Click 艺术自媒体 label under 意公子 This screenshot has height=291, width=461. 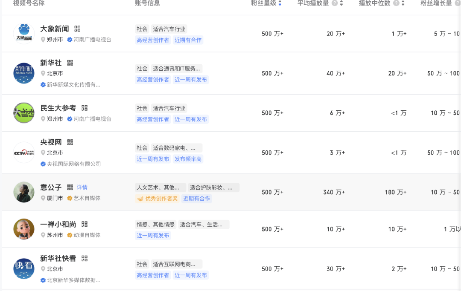87,198
